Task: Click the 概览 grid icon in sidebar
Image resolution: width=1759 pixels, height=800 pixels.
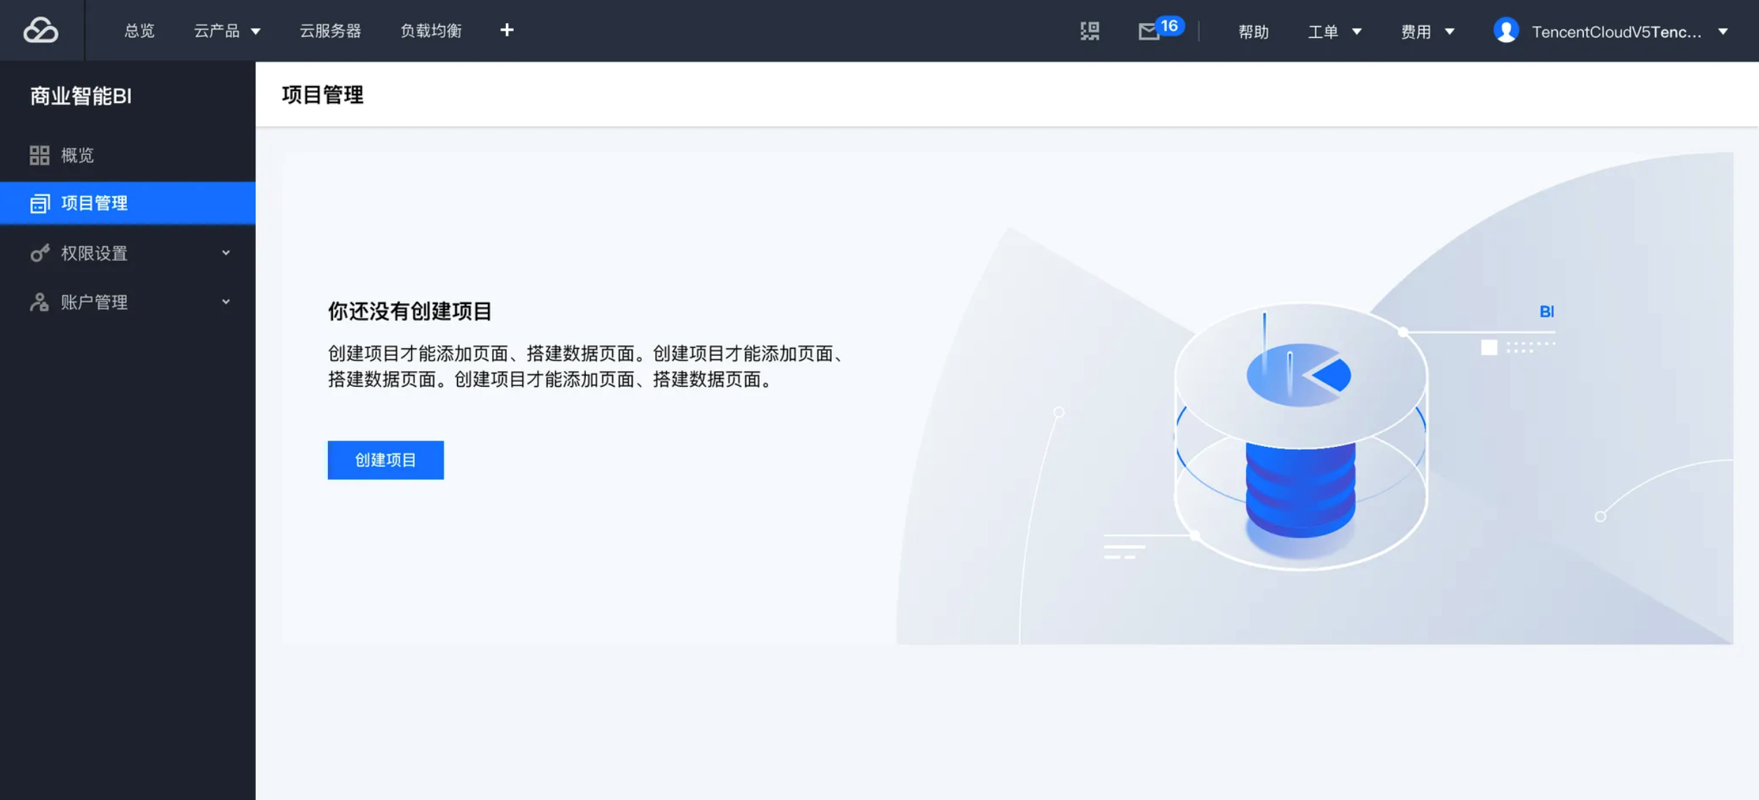Action: [x=39, y=155]
